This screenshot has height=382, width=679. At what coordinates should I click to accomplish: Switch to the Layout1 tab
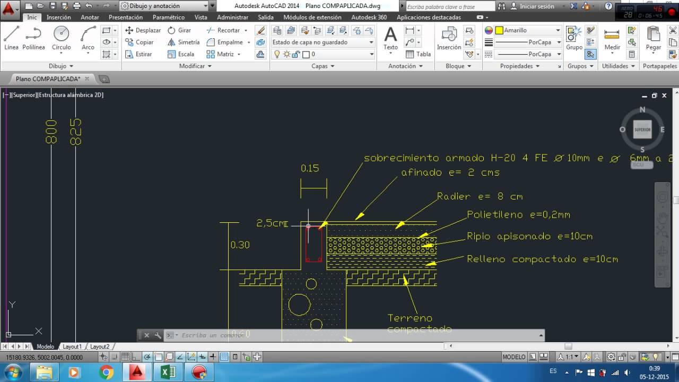point(72,346)
